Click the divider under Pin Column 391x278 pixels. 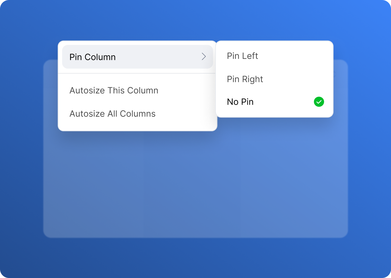pos(137,73)
